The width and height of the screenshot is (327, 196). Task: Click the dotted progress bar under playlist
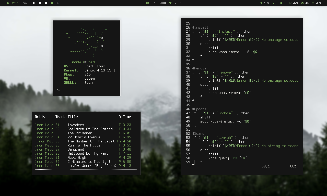[x=86, y=169]
